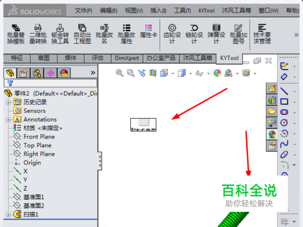This screenshot has width=303, height=227.
Task: Open Display Style dropdown arrow
Action: (x=190, y=74)
